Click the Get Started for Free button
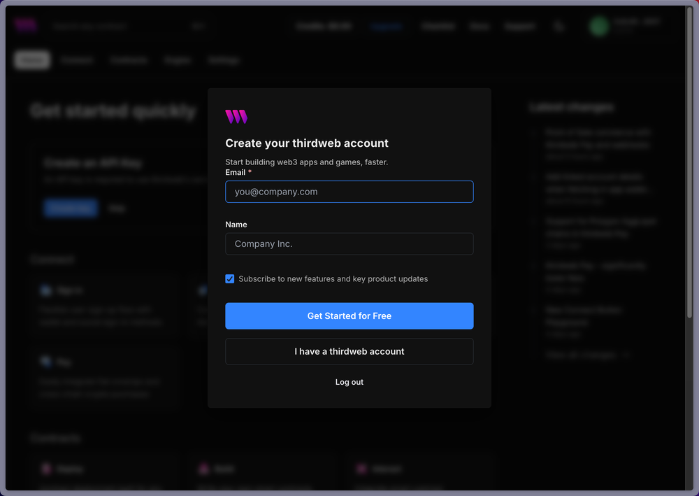Viewport: 699px width, 496px height. pyautogui.click(x=349, y=316)
